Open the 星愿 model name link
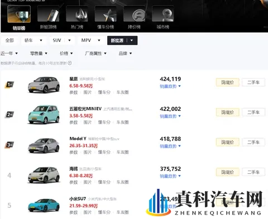 pos(74,79)
